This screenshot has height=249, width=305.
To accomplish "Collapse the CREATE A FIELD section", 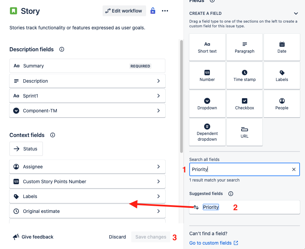I will [296, 13].
